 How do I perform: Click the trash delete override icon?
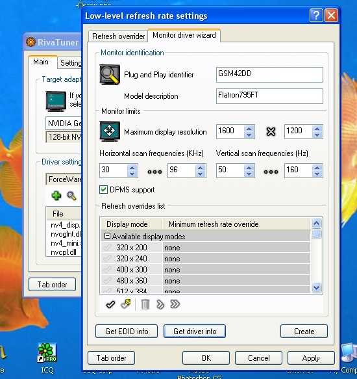[x=145, y=304]
